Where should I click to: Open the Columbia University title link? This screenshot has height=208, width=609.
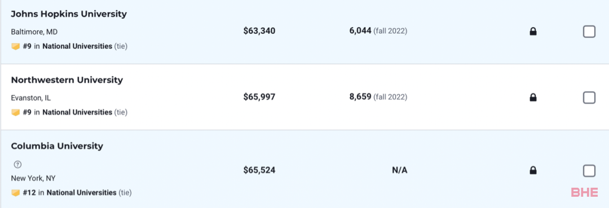[x=57, y=146]
